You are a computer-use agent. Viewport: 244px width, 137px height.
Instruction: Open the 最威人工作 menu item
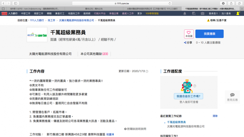(128, 13)
